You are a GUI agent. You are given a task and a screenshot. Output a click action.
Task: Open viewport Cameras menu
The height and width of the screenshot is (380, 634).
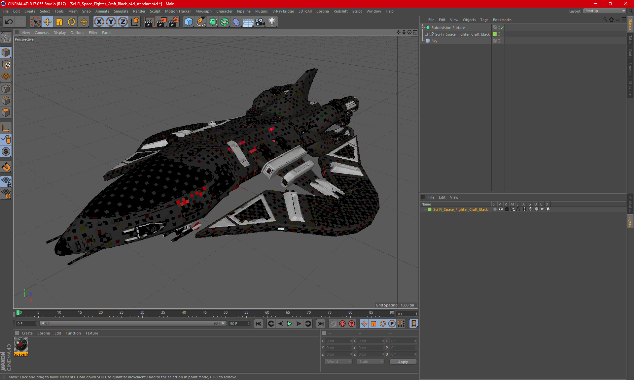click(42, 33)
